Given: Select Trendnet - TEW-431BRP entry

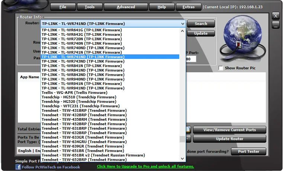Looking at the screenshot, I should click(110, 110).
